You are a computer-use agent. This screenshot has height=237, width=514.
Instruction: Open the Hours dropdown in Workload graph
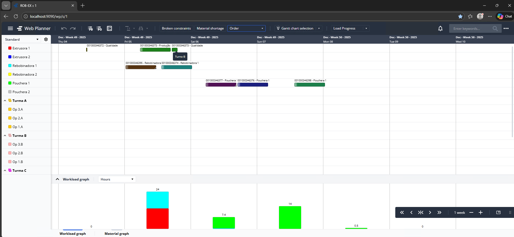point(117,179)
